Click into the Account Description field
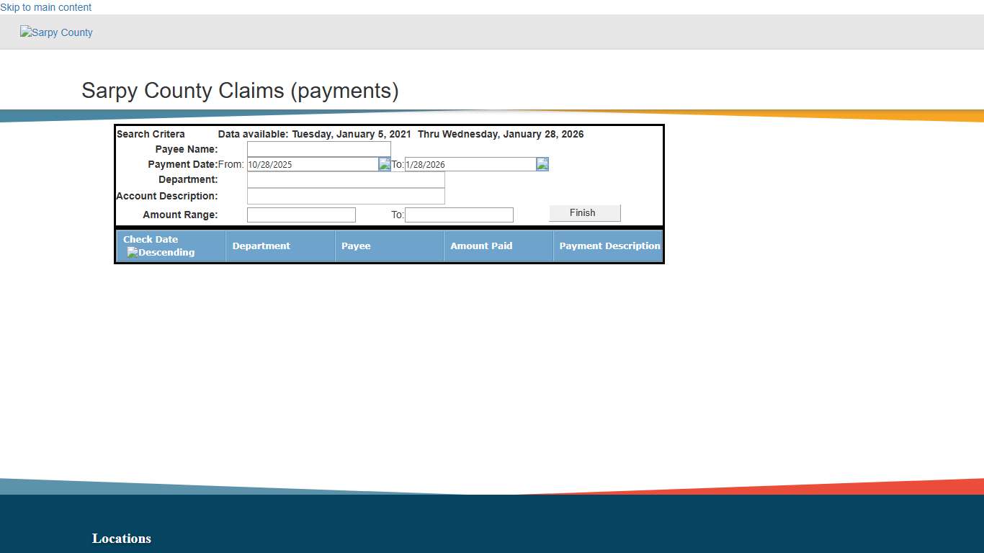This screenshot has width=984, height=553. tap(346, 195)
